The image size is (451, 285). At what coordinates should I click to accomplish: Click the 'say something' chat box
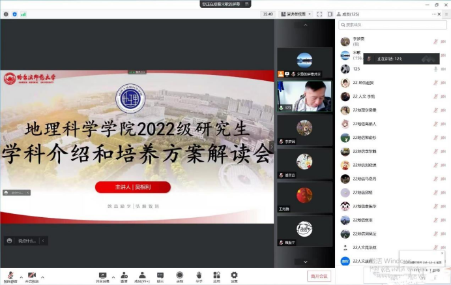pyautogui.click(x=27, y=241)
